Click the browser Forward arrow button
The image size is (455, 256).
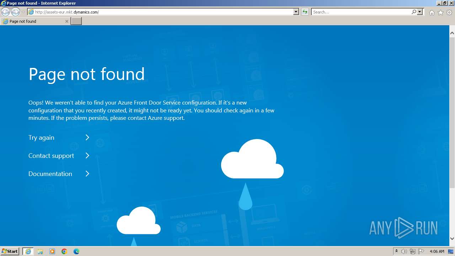15,12
